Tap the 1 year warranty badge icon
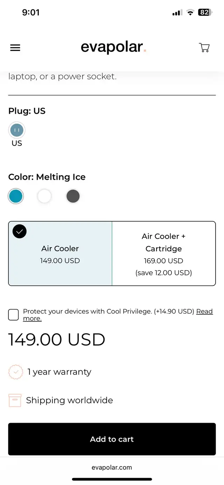The image size is (224, 485). [15, 372]
